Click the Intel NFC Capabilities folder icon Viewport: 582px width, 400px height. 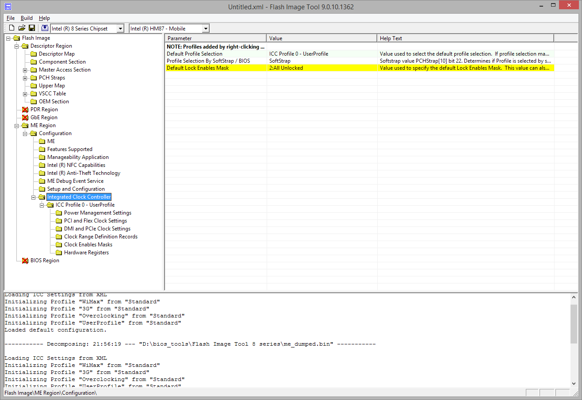(42, 165)
